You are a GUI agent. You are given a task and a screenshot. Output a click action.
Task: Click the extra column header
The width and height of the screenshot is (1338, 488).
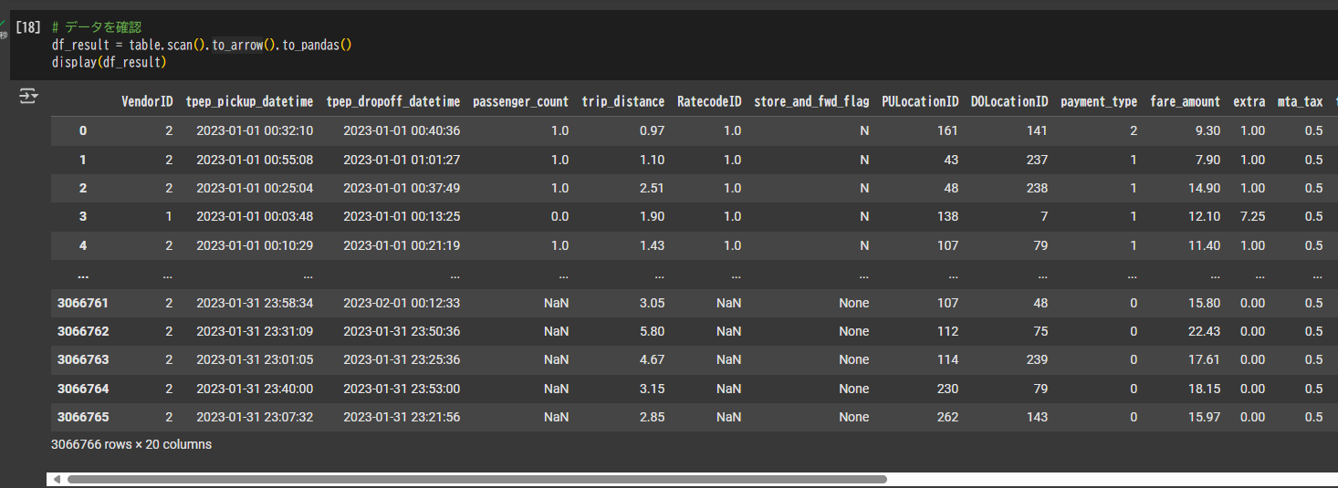point(1249,102)
